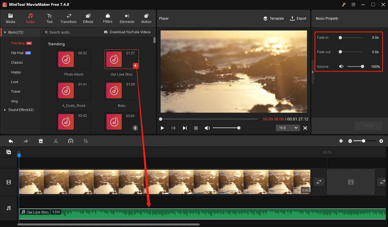This screenshot has height=227, width=388.
Task: Redo the last action
Action: pos(26,141)
